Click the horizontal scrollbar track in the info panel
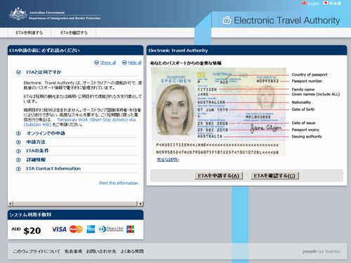351x263 pixels. coord(75,204)
